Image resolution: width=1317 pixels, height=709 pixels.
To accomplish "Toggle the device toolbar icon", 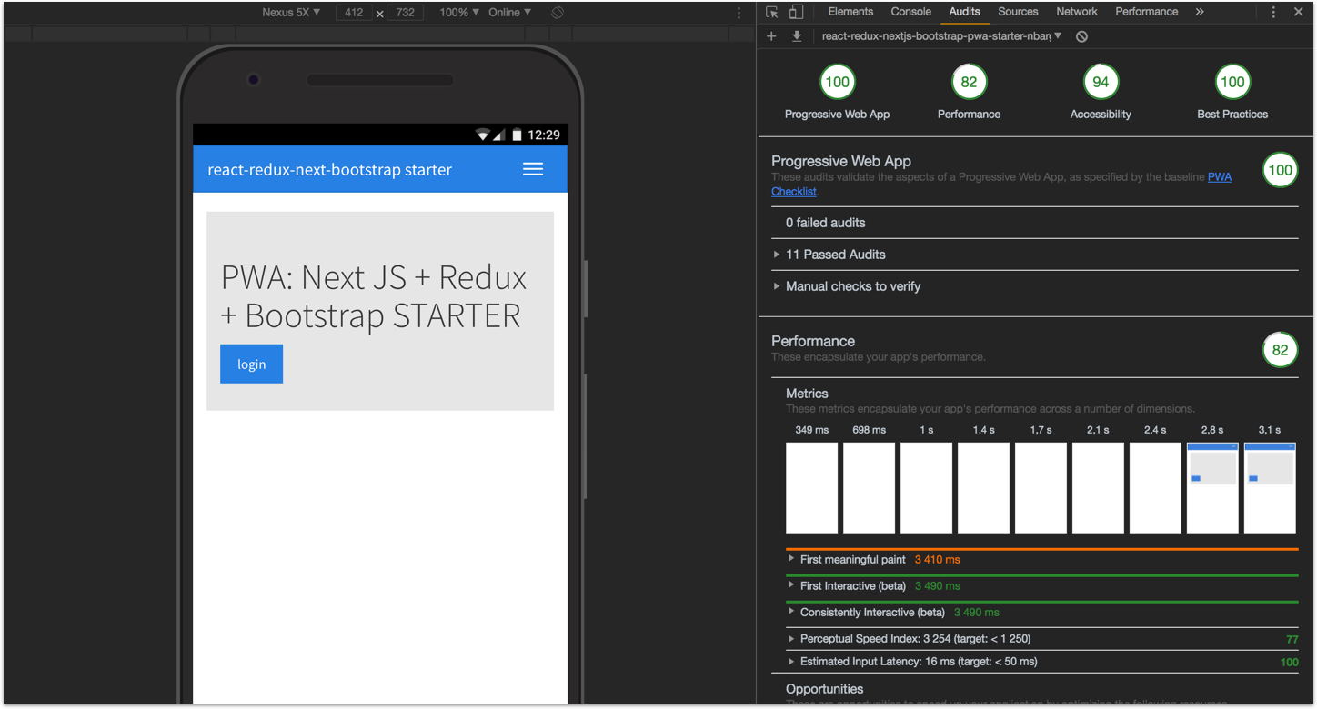I will pyautogui.click(x=796, y=12).
